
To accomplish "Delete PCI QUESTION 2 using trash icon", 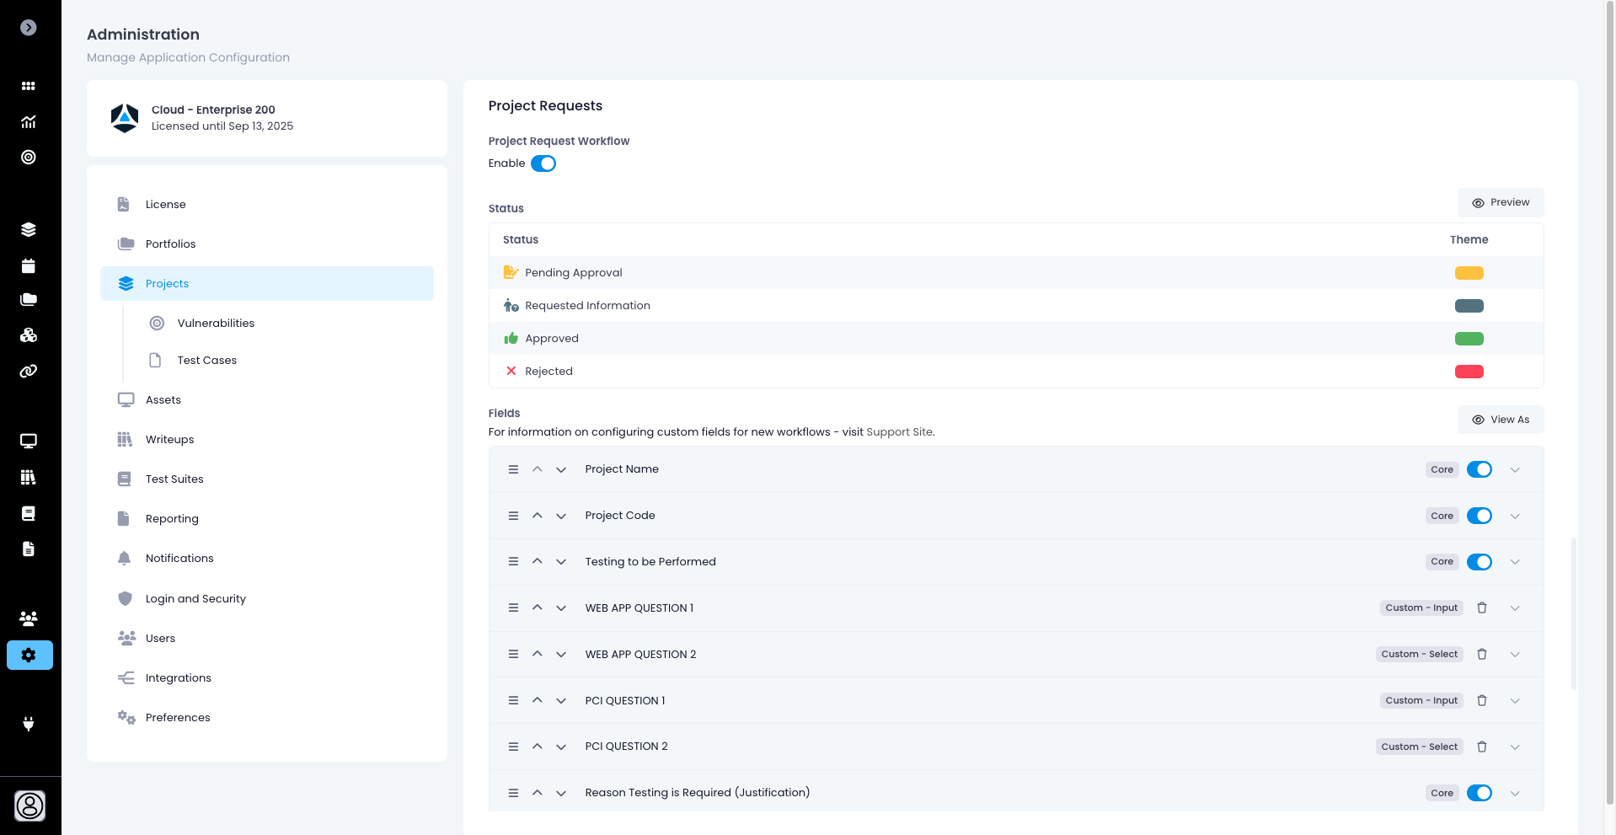I will pyautogui.click(x=1482, y=747).
